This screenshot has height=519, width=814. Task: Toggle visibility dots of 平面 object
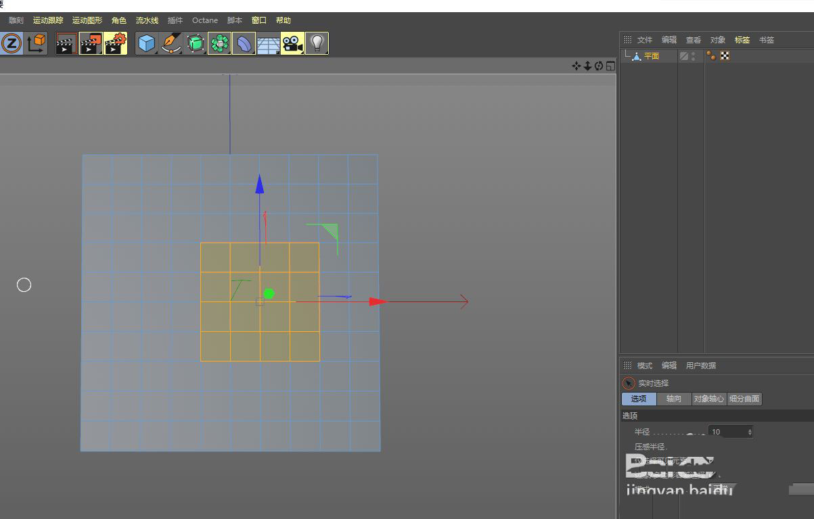coord(693,56)
